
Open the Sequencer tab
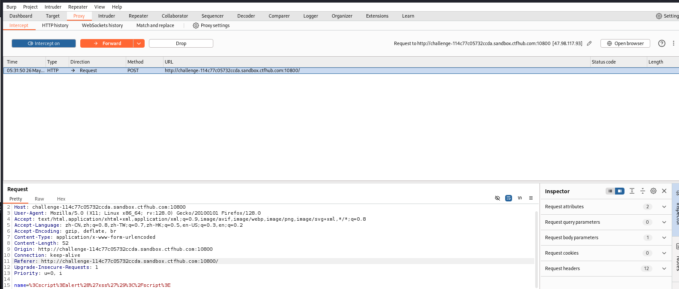pyautogui.click(x=212, y=16)
